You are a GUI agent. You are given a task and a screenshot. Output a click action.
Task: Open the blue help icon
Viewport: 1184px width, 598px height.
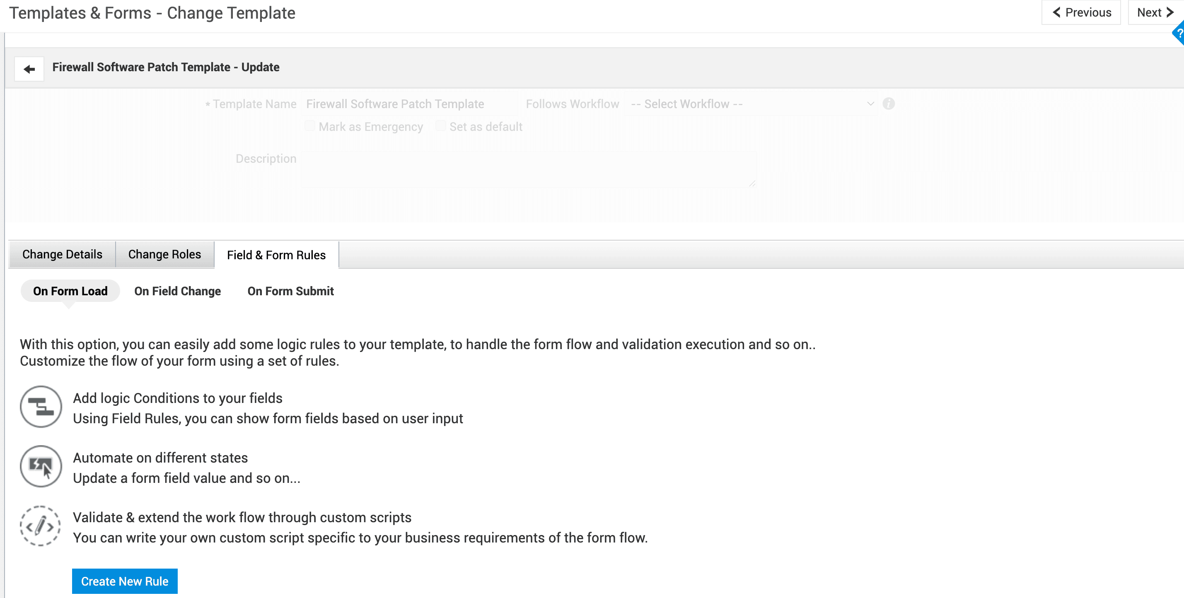coord(1179,33)
